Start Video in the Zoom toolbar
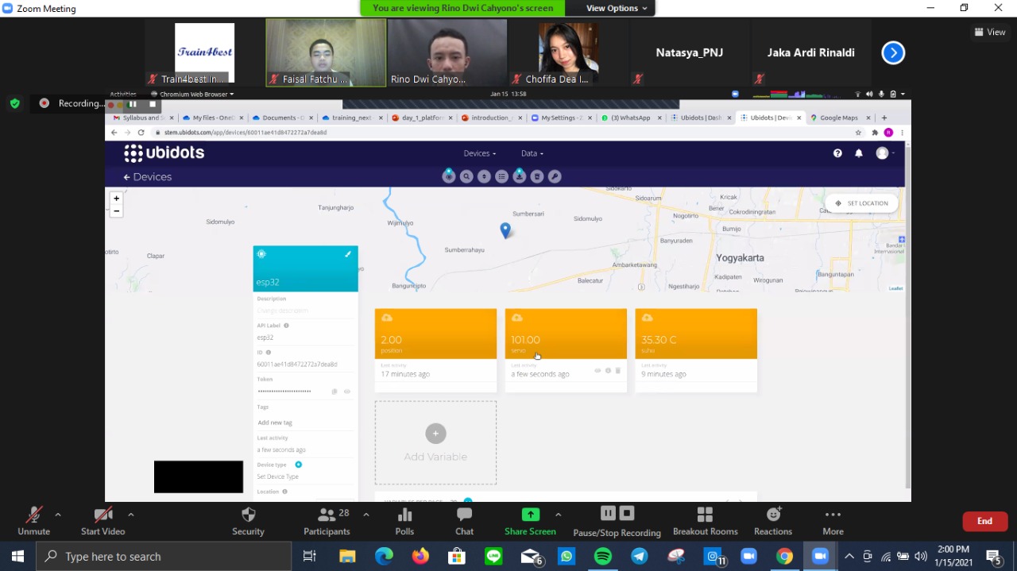The image size is (1017, 571). (x=102, y=521)
